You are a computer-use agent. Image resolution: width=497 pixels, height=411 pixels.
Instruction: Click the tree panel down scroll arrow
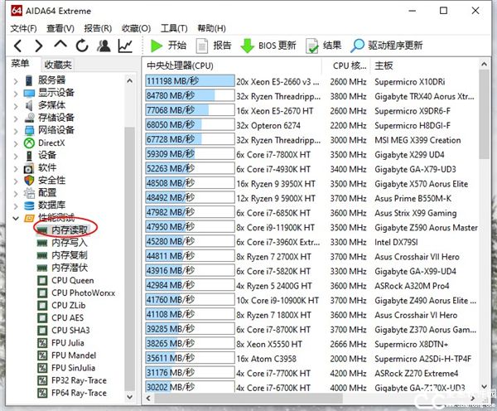point(130,397)
